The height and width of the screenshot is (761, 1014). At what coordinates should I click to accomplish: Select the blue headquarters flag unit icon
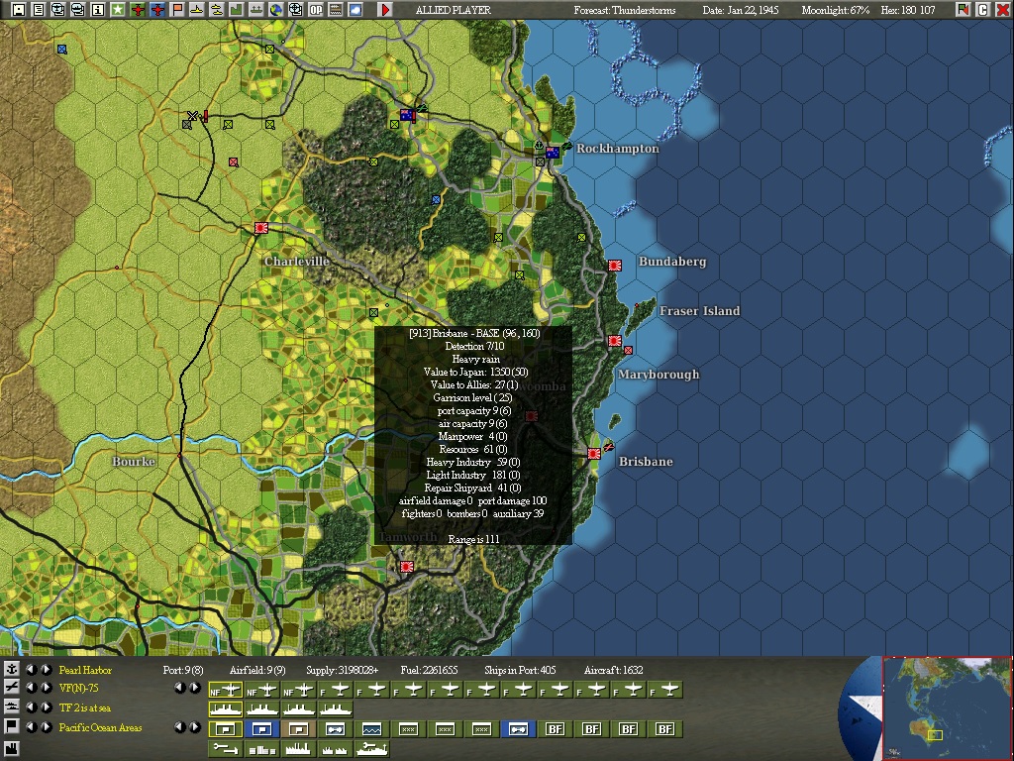[x=261, y=729]
